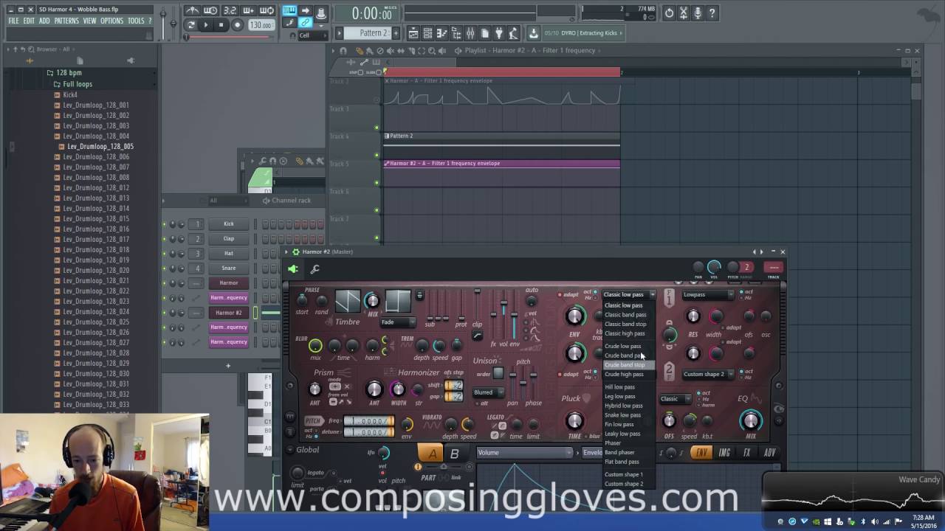
Task: Select Lev_Drumloop_128_012 in browser
Action: pos(95,187)
